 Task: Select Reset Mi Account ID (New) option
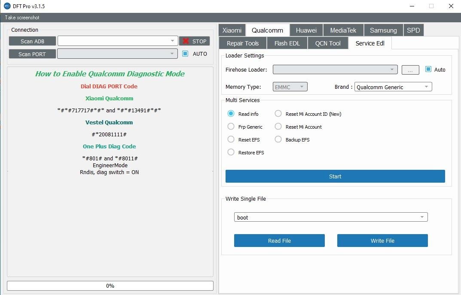tap(278, 114)
